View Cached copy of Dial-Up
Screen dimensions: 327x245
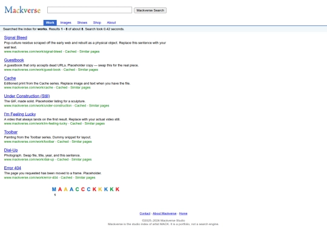[x=63, y=160]
